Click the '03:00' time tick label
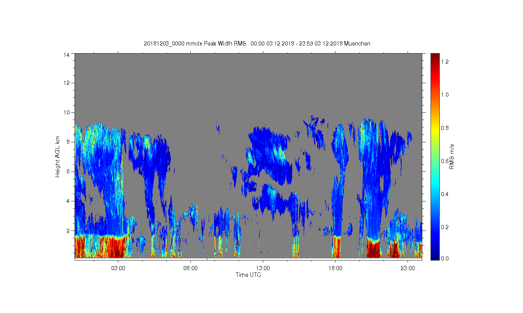523x313 pixels. (118, 268)
